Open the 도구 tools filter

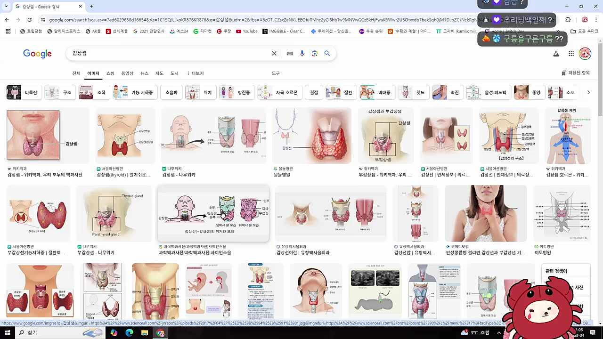[x=276, y=73]
